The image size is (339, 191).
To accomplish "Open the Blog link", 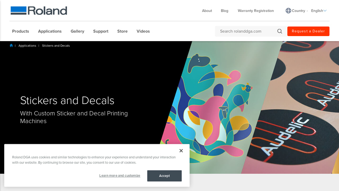I will [225, 11].
